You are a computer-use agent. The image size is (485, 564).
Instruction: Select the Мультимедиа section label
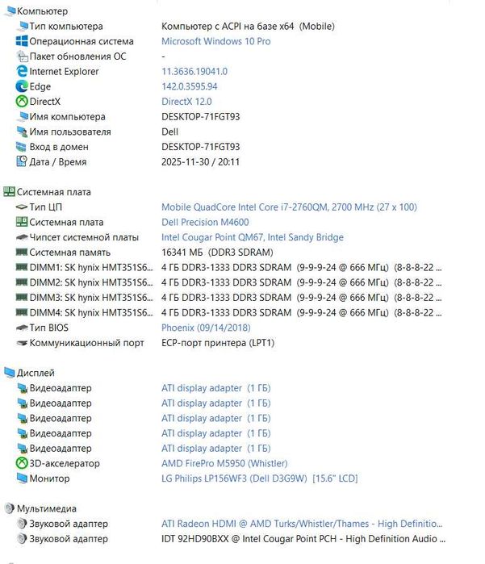click(47, 508)
